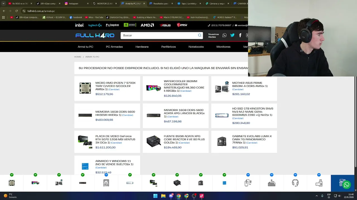Click Cambiar for the RTX 5070 video card
This screenshot has width=357, height=200.
tap(116, 143)
